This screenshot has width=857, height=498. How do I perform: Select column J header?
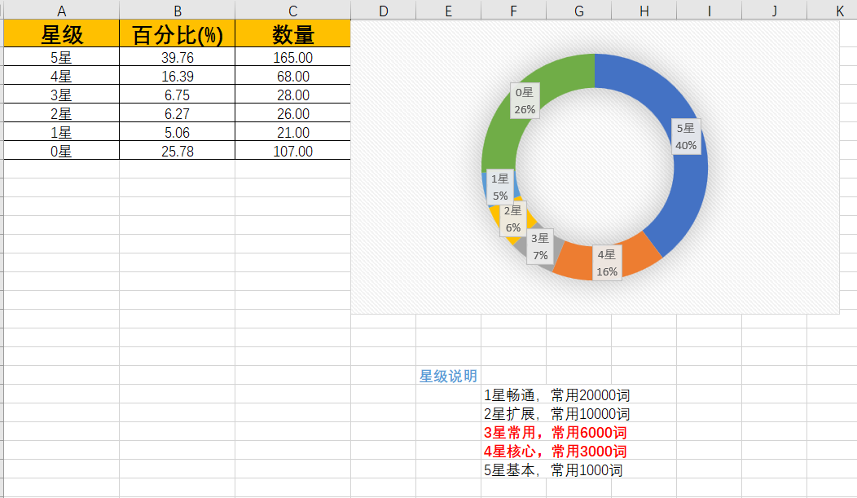(x=774, y=11)
